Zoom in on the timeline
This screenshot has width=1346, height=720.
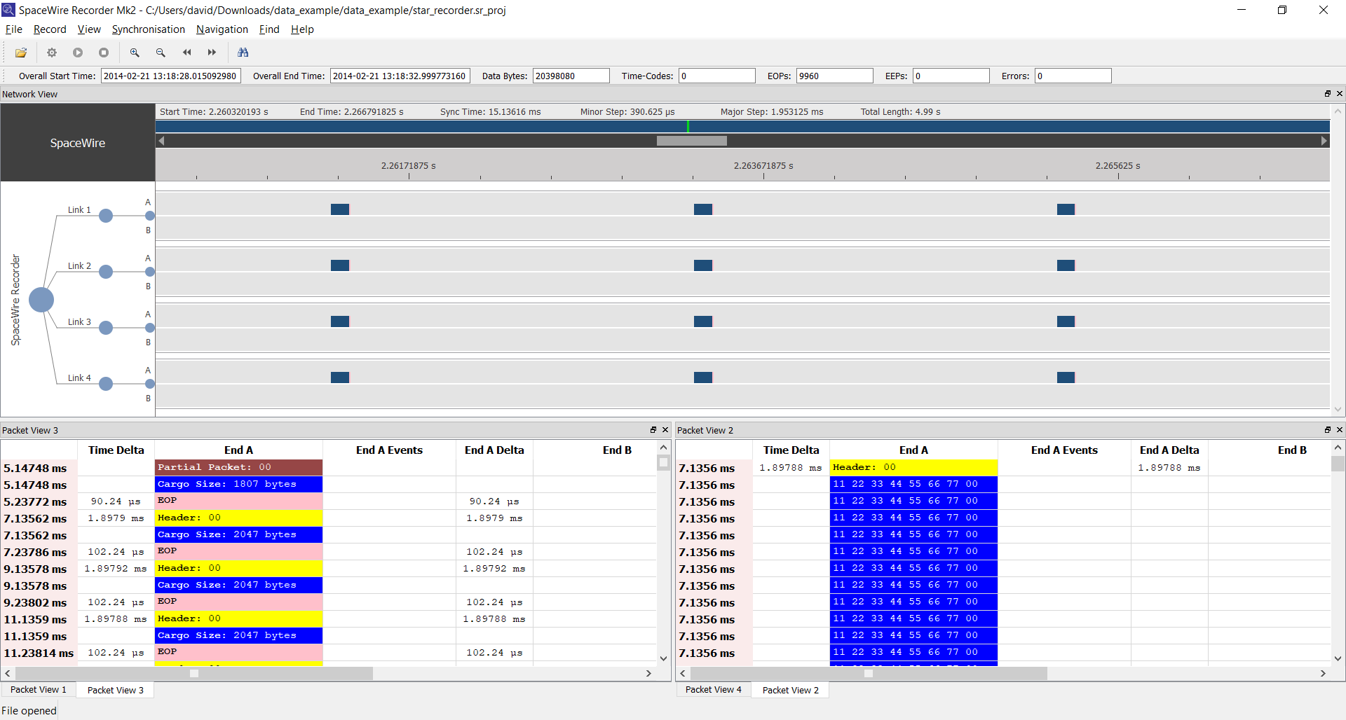(135, 53)
